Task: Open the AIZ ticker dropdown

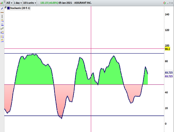Action: pyautogui.click(x=9, y=3)
